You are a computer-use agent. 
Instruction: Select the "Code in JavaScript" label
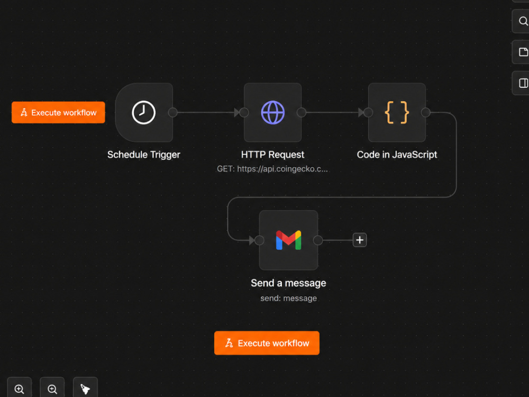point(397,155)
